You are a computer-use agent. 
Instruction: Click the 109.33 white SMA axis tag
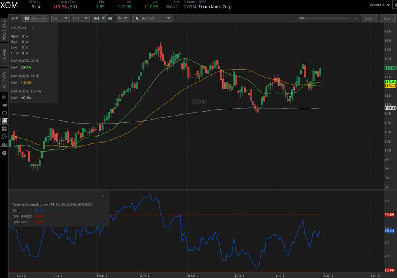(390, 108)
